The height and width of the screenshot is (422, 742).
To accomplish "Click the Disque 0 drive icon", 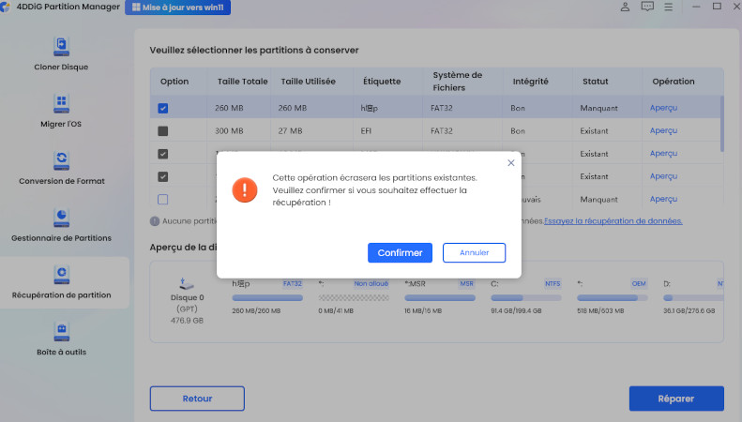I will pos(187,284).
